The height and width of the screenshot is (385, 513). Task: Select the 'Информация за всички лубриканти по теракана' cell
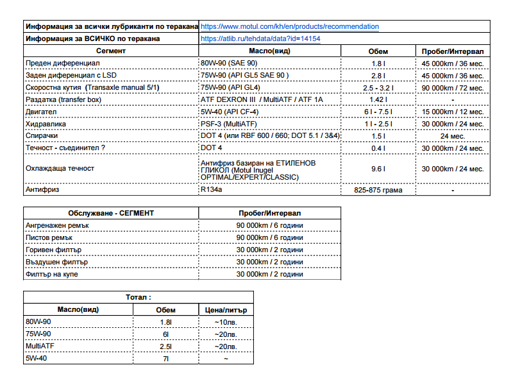(111, 26)
